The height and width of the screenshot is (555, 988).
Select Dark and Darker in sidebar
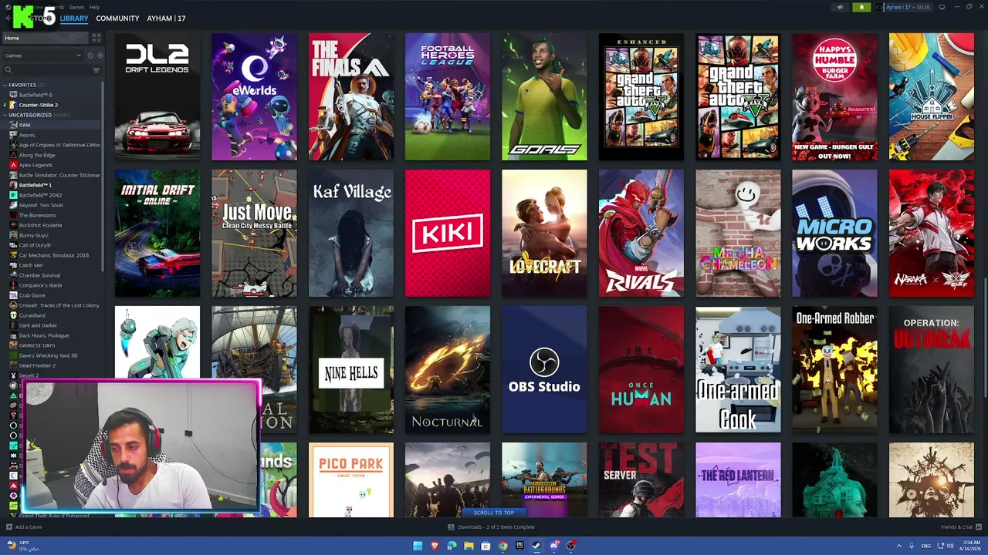click(x=39, y=325)
